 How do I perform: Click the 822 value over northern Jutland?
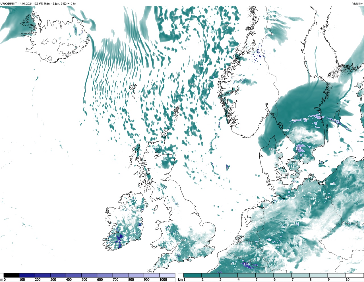pyautogui.click(x=271, y=149)
